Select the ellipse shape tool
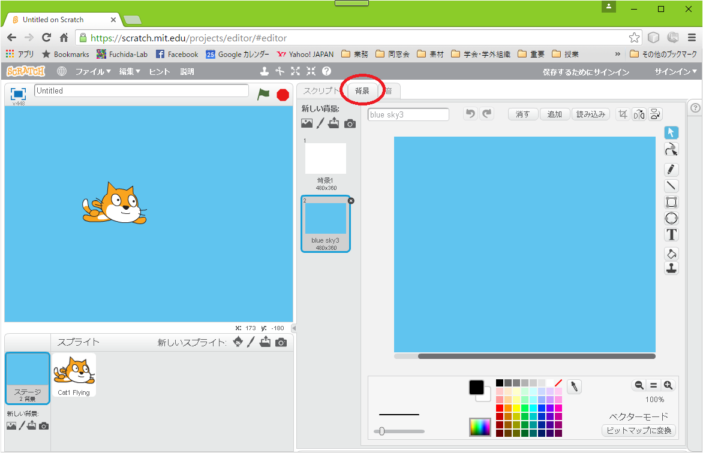The width and height of the screenshot is (703, 453). [x=672, y=218]
